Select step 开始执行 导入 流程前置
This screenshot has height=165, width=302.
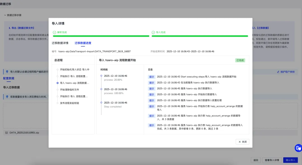74,76
